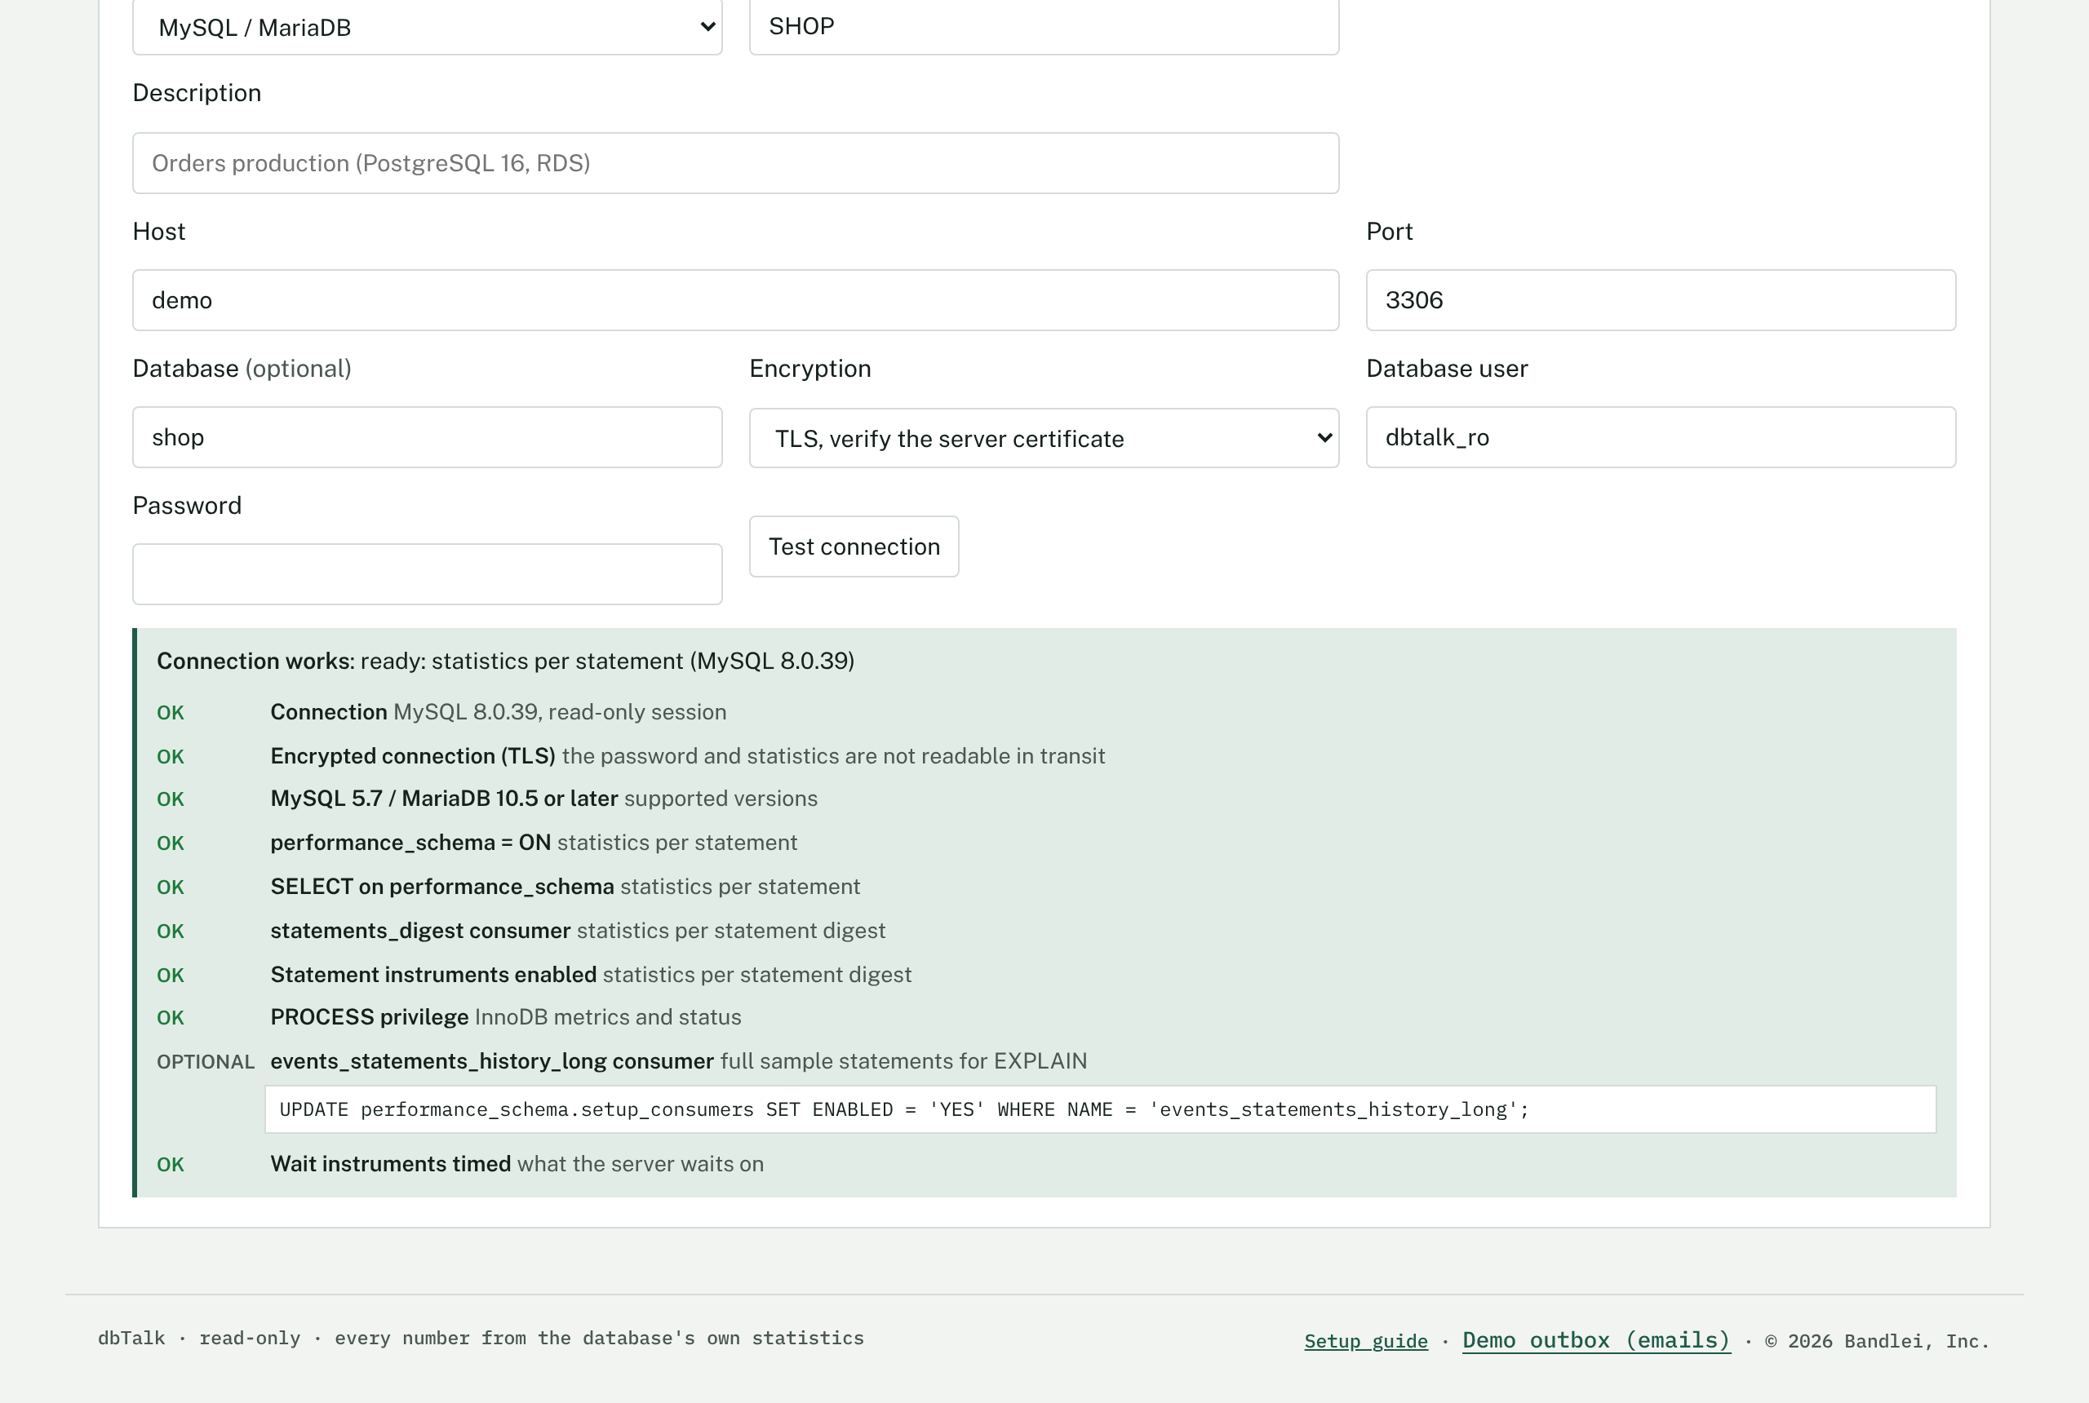Click the input field containing SHOP
The height and width of the screenshot is (1403, 2089).
(x=1044, y=27)
